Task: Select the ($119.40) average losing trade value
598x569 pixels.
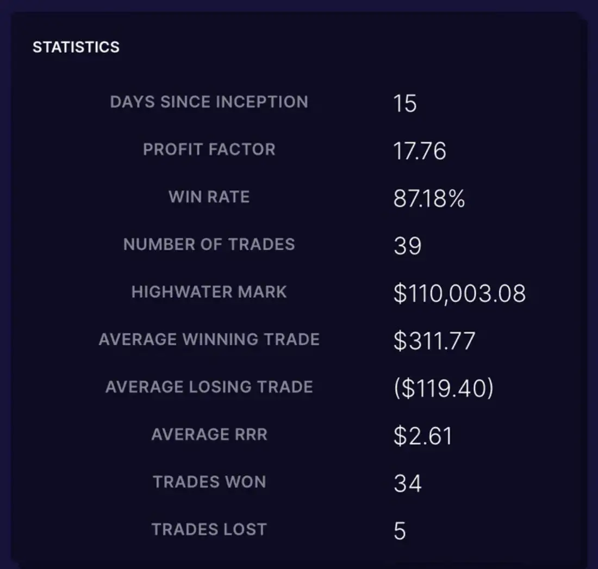Action: (x=443, y=389)
